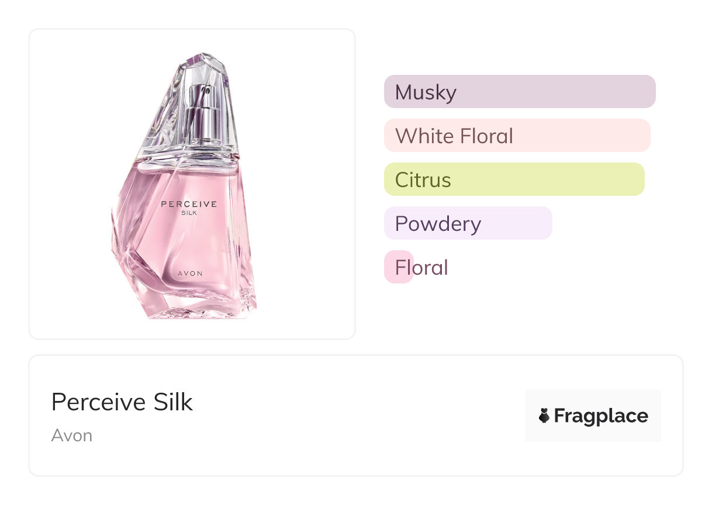This screenshot has height=505, width=712.
Task: Click the word Fragplace in the logo
Action: point(600,416)
